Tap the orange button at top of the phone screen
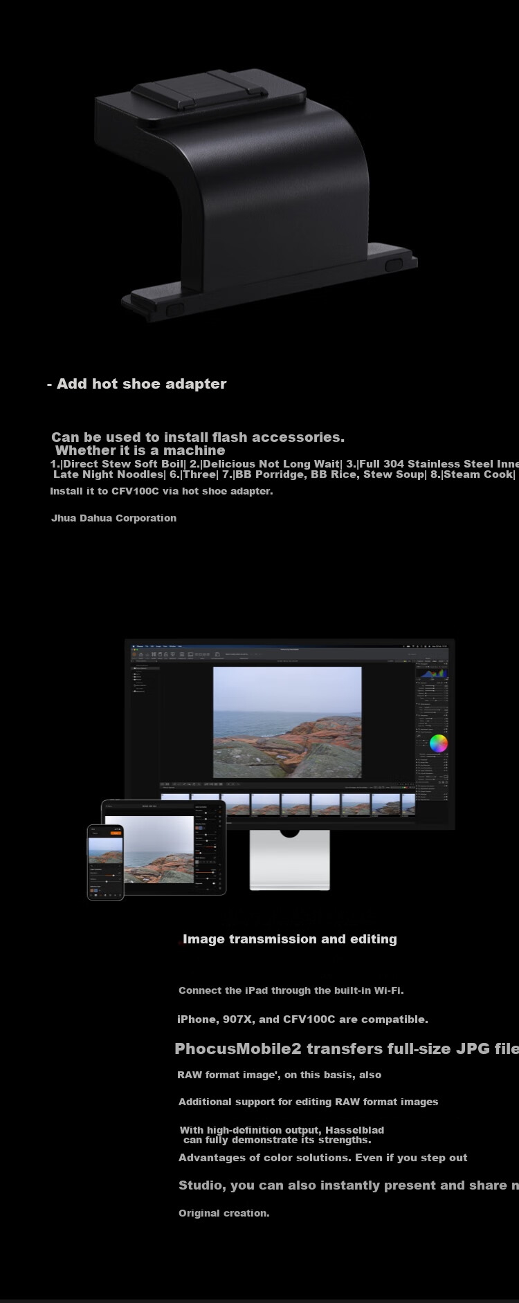The height and width of the screenshot is (1303, 519). pos(116,833)
